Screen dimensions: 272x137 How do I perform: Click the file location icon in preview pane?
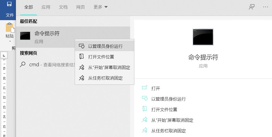point(145,109)
